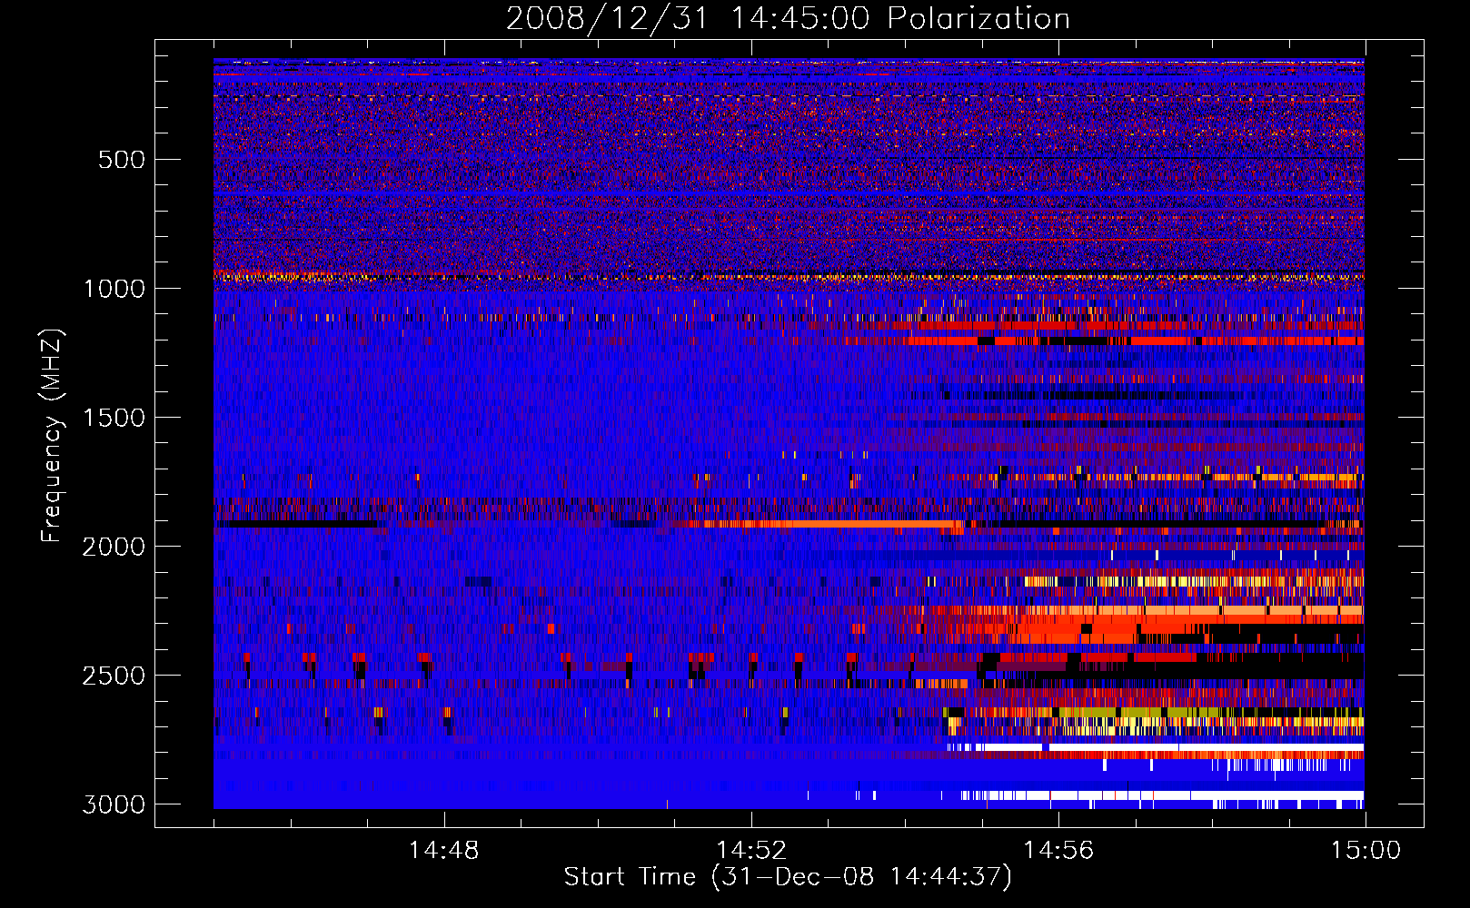The image size is (1470, 908).
Task: Click the 3000 frequency tick label
Action: pyautogui.click(x=114, y=804)
